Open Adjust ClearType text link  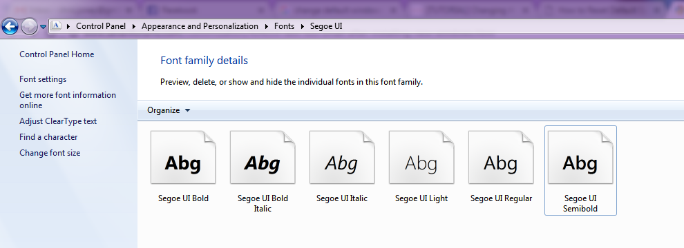(x=58, y=121)
